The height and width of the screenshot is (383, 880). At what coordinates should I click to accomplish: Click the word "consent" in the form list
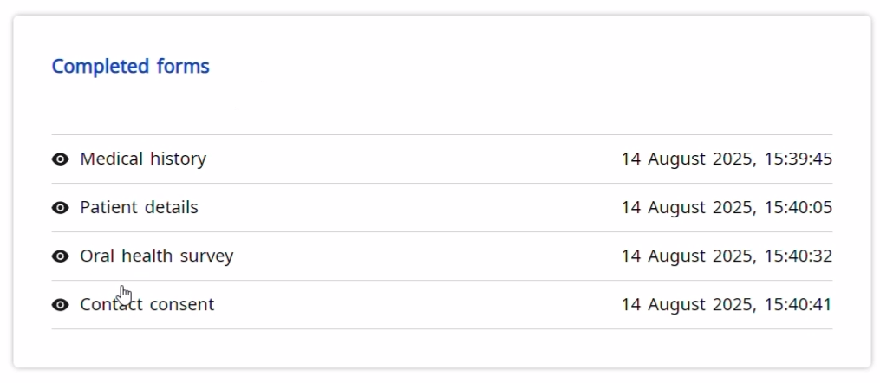(x=182, y=305)
